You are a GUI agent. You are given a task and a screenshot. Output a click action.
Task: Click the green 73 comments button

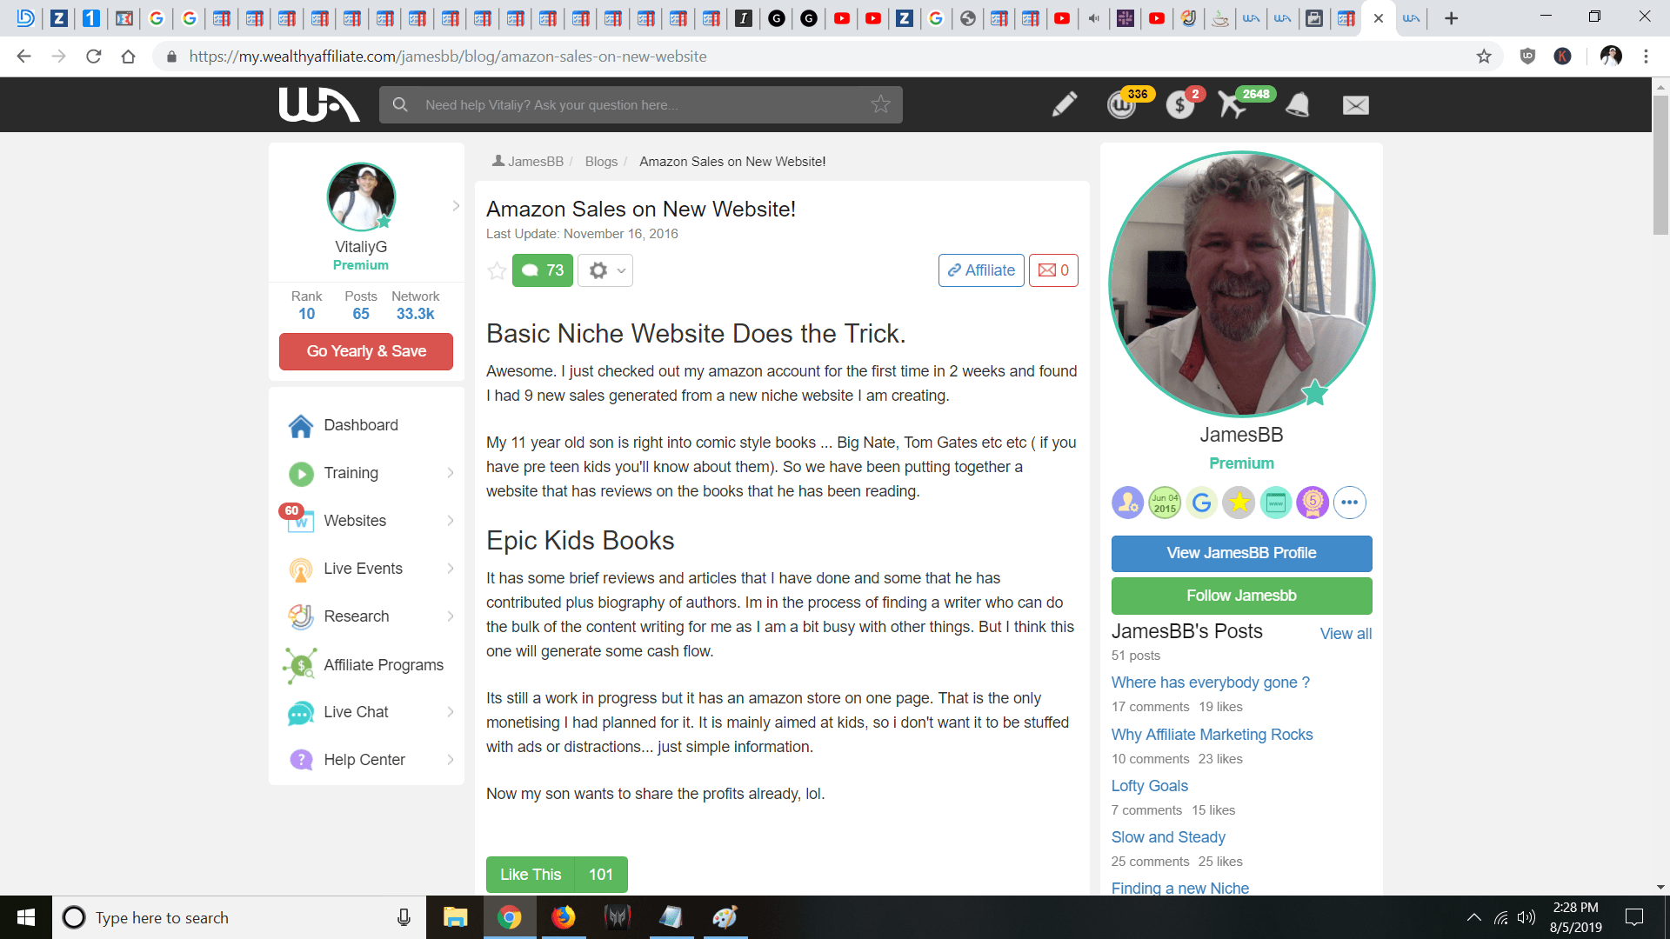click(x=543, y=270)
